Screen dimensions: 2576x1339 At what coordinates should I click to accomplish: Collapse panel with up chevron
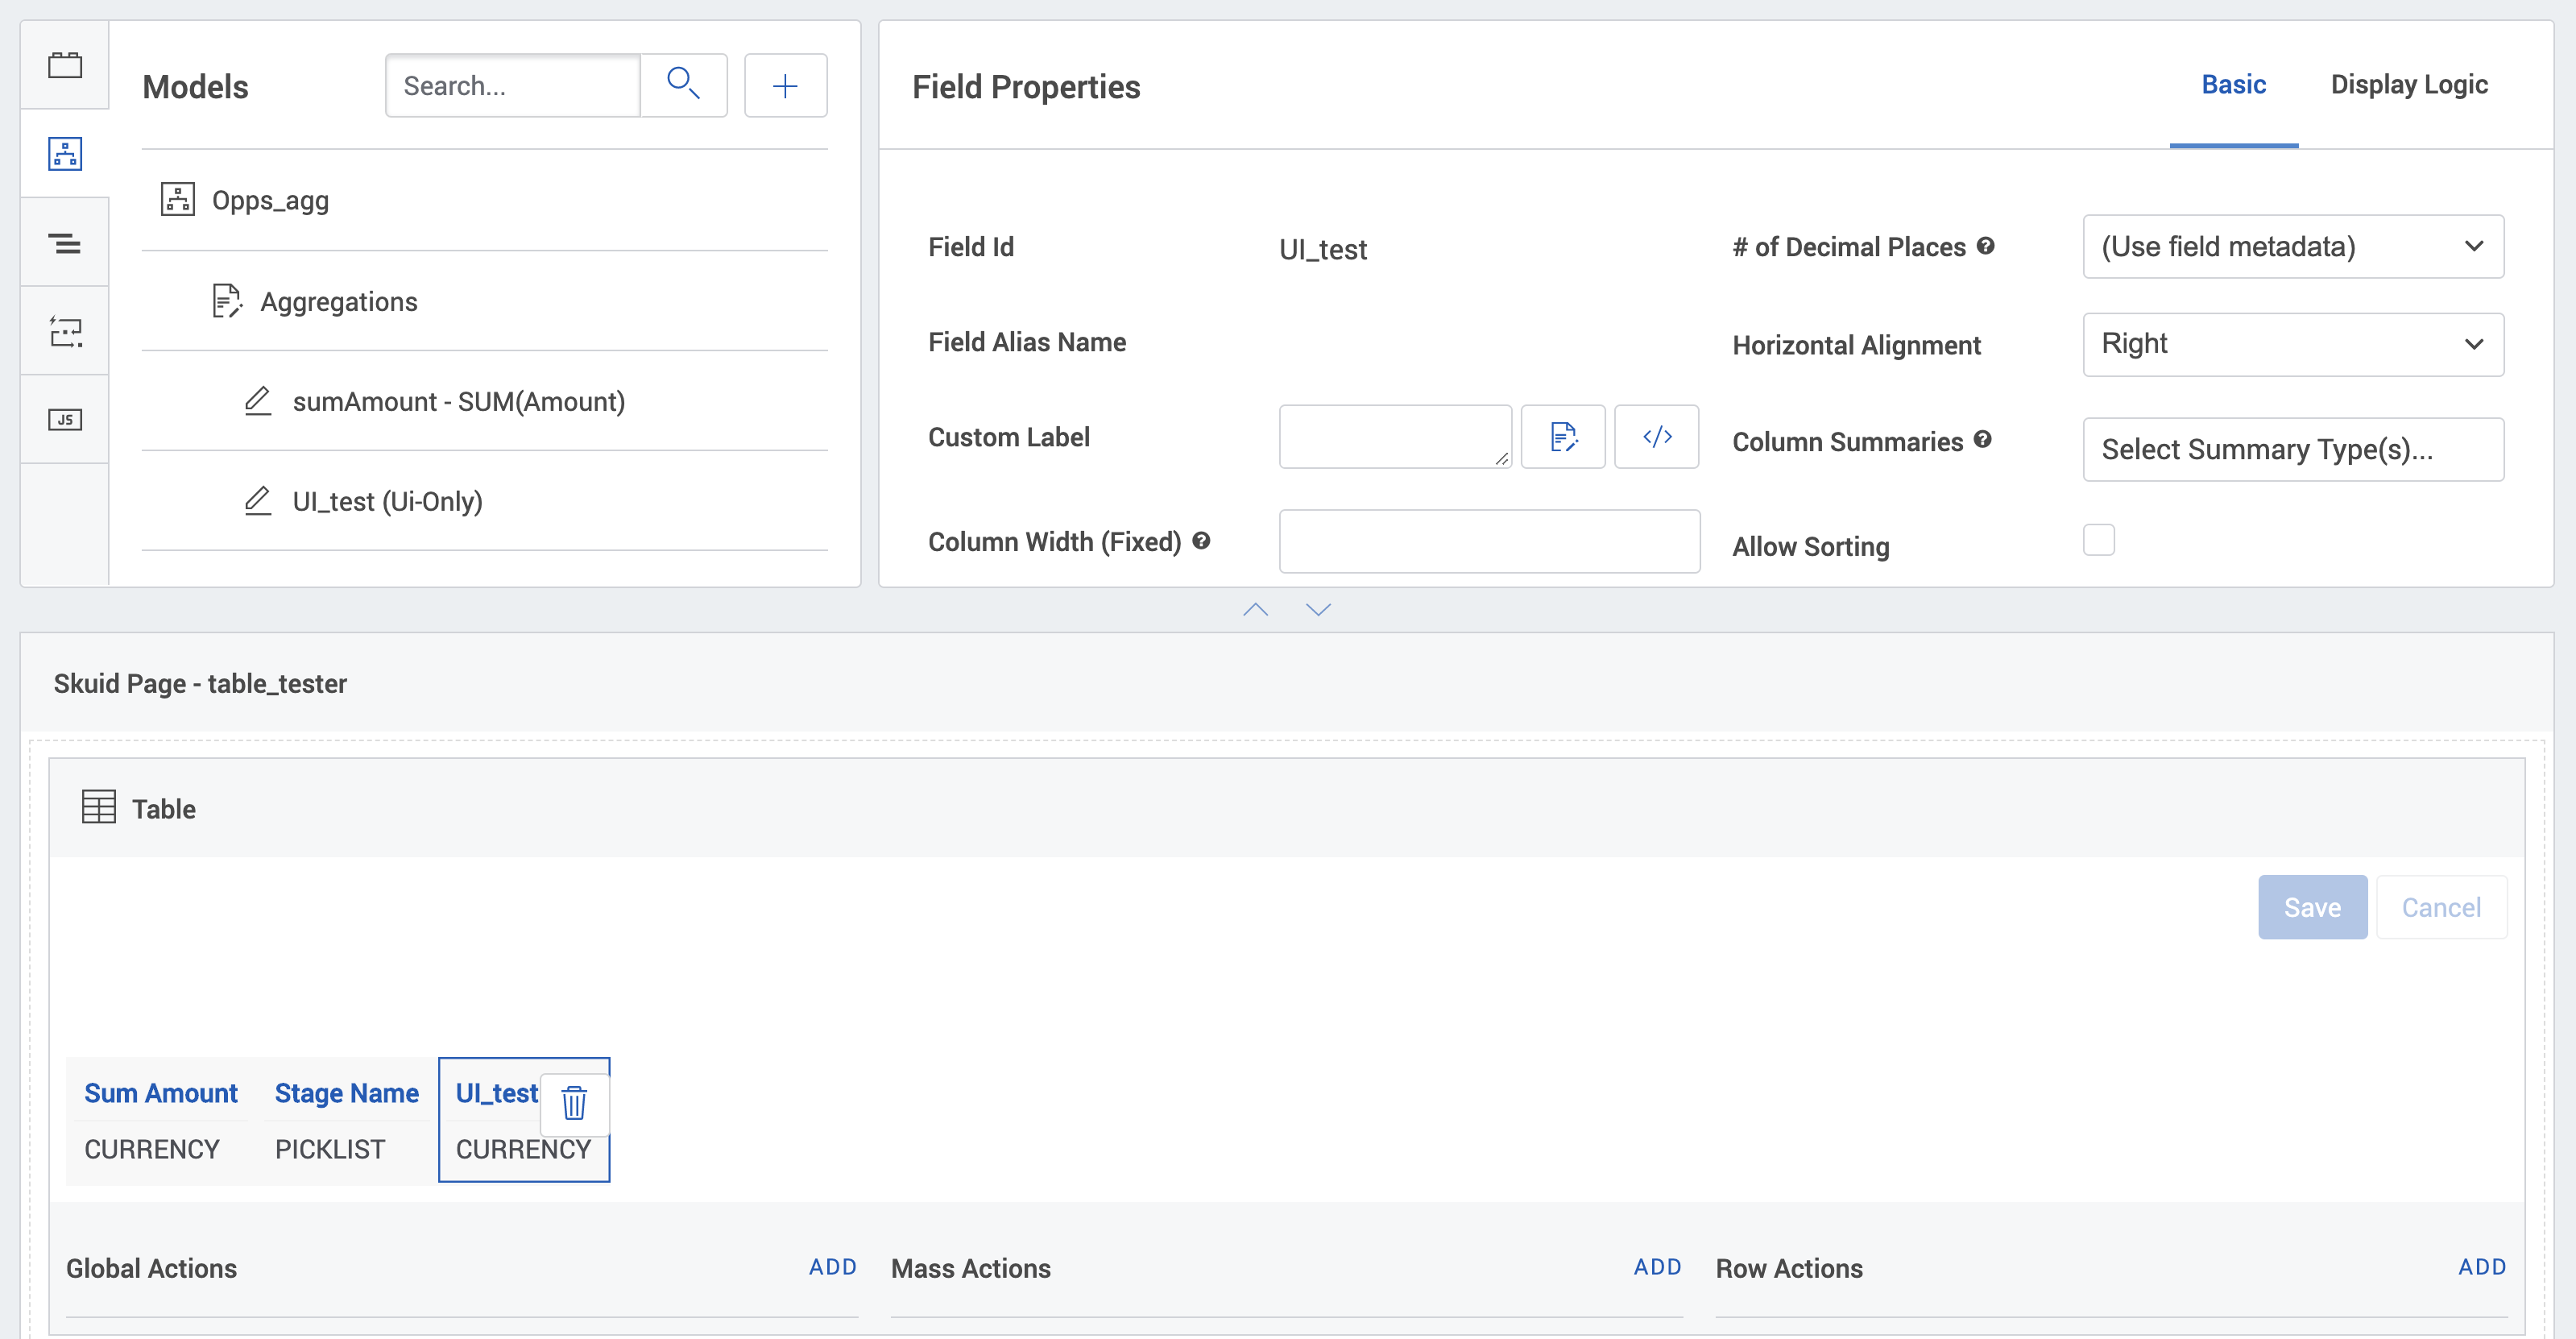click(x=1256, y=609)
